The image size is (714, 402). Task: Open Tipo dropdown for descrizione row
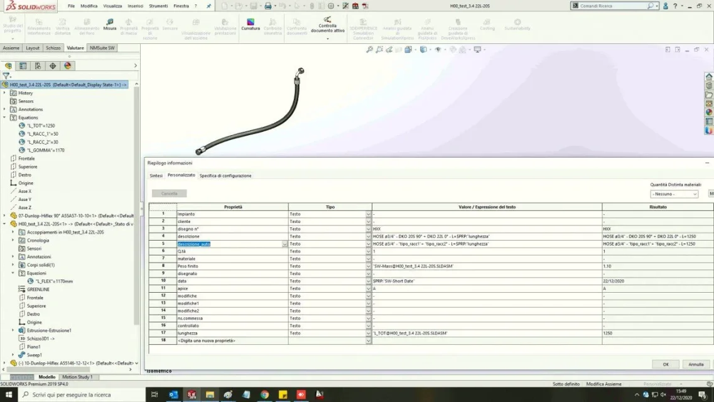[x=369, y=237]
